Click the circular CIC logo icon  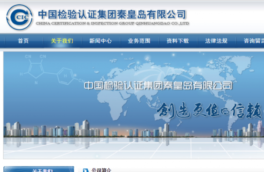click(19, 17)
